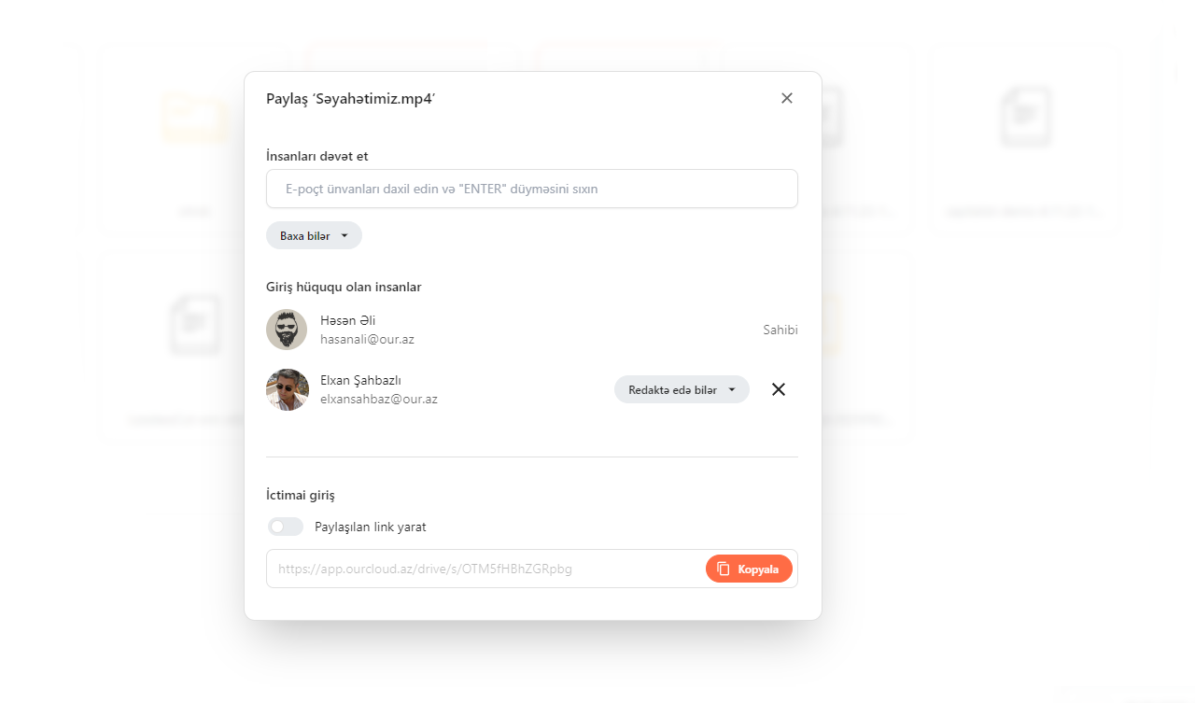This screenshot has height=703, width=1195.
Task: Select the name Həsən Əli
Action: [x=347, y=320]
